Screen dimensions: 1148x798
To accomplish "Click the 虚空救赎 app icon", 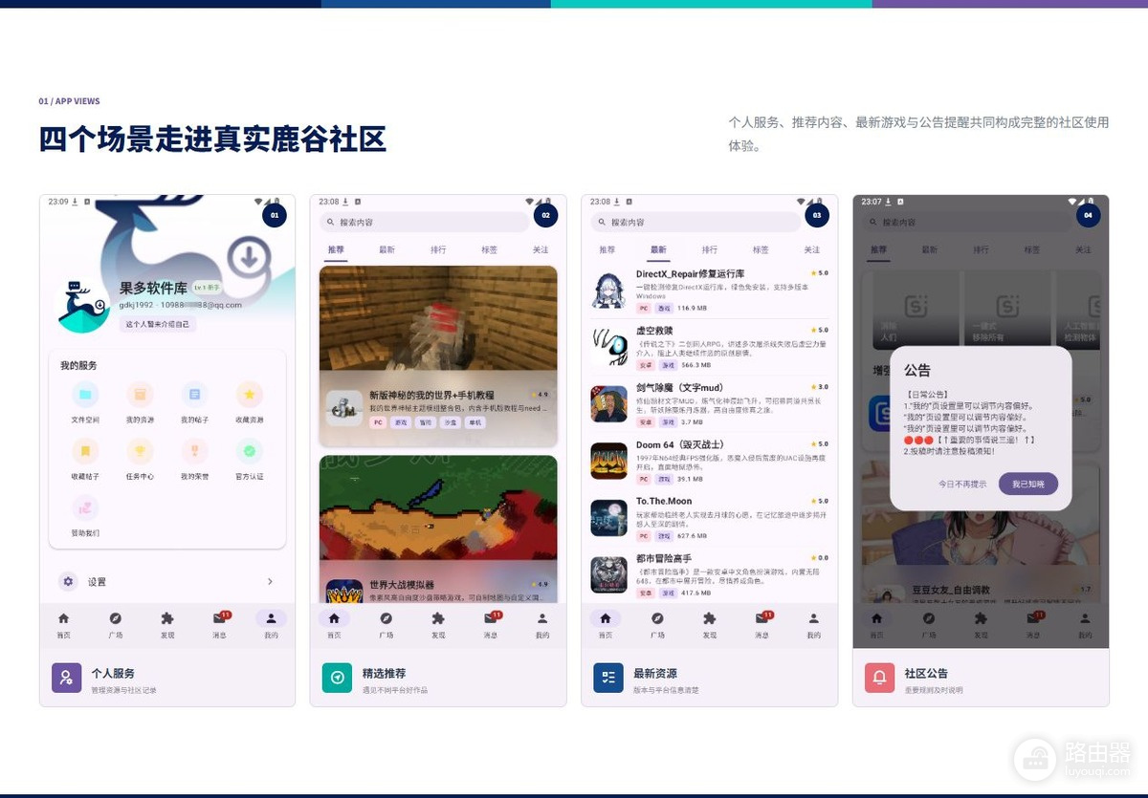I will (x=608, y=347).
